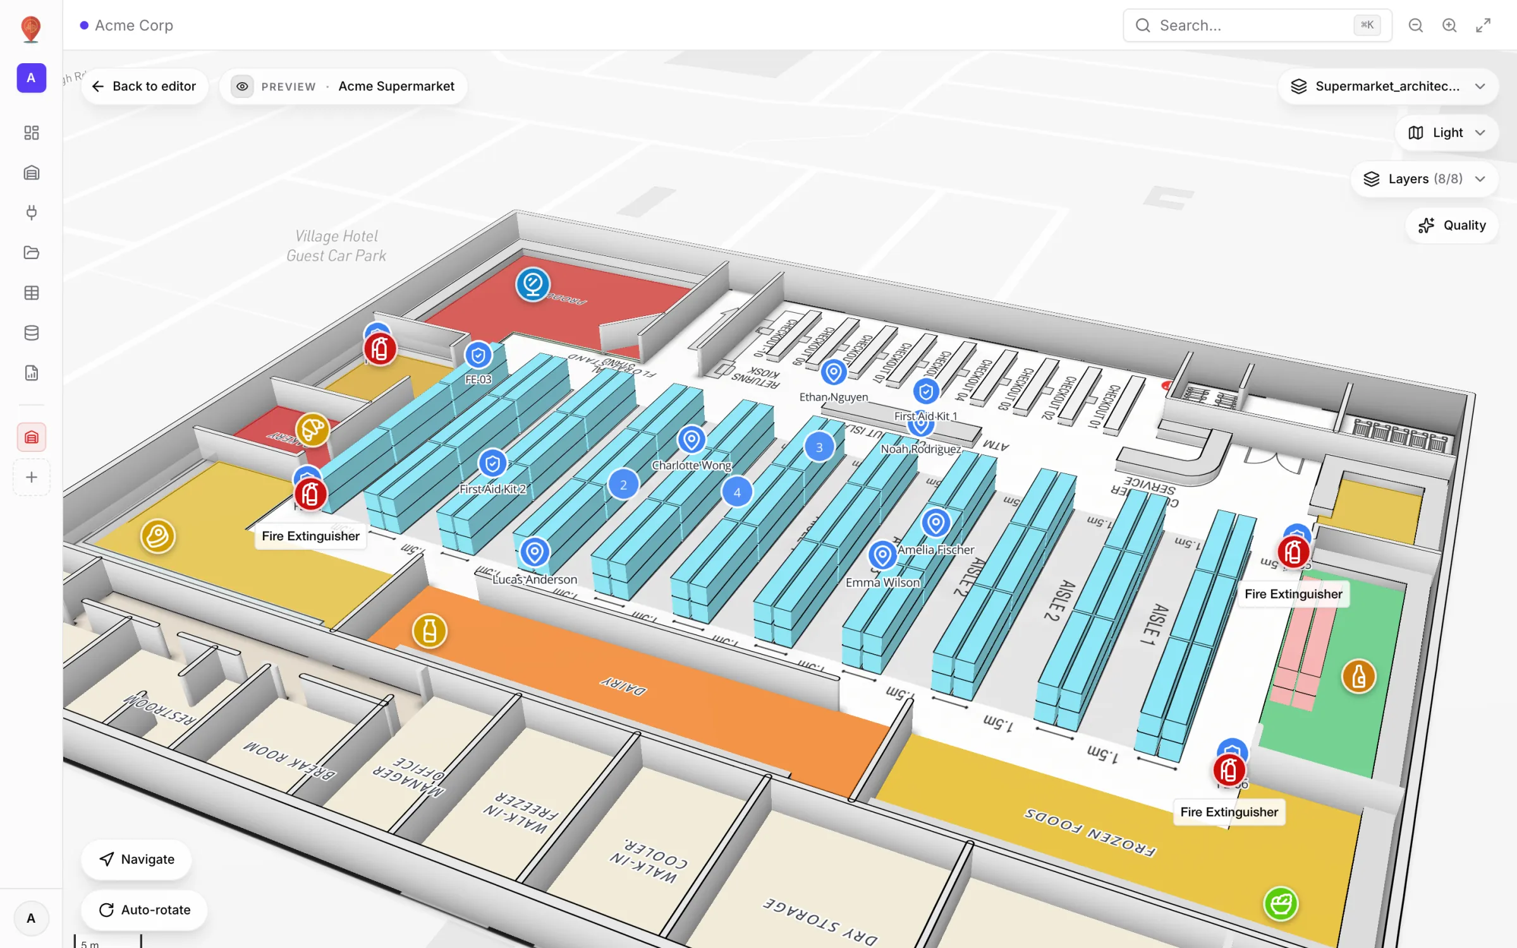The height and width of the screenshot is (948, 1517).
Task: Open the database icon in sidebar
Action: 31,333
